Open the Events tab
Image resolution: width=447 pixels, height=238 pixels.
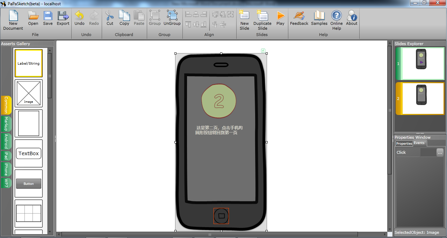coord(419,143)
